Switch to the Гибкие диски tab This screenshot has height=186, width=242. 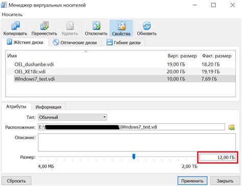124,42
